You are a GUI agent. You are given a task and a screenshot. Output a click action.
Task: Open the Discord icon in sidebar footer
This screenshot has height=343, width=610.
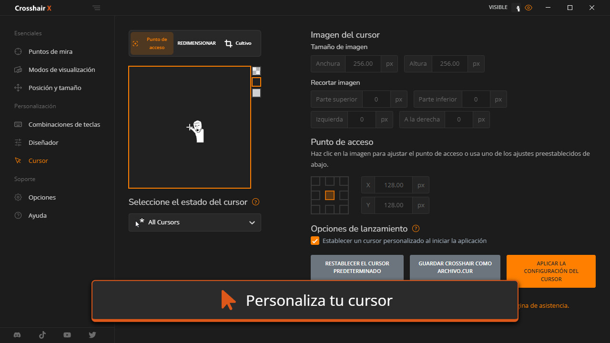pos(18,335)
